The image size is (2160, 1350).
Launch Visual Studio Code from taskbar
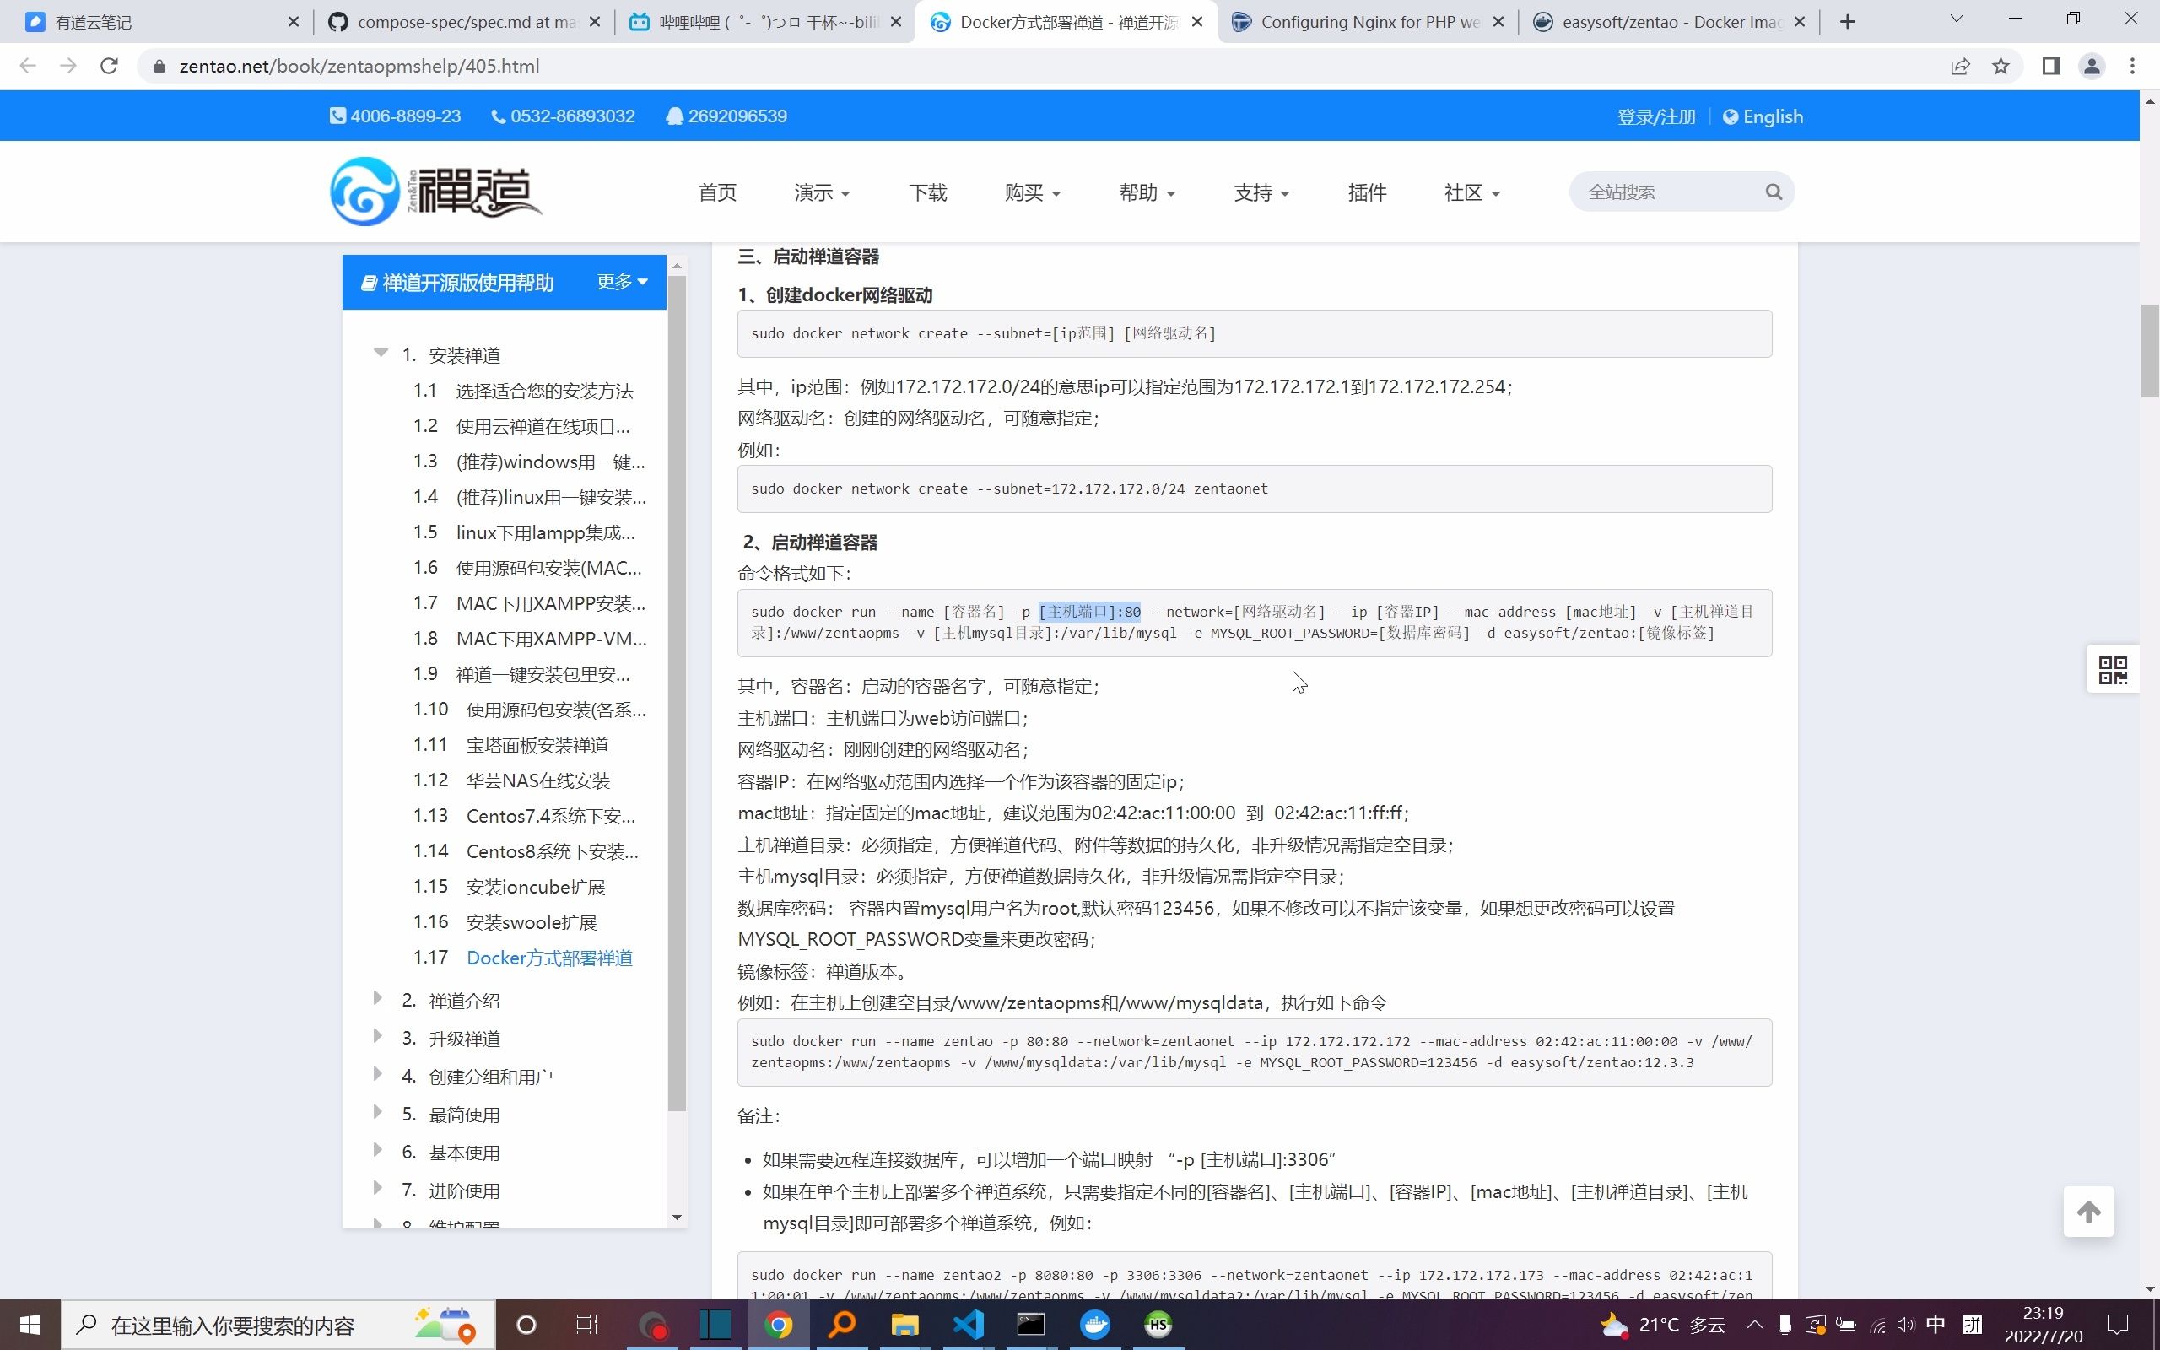click(x=968, y=1325)
